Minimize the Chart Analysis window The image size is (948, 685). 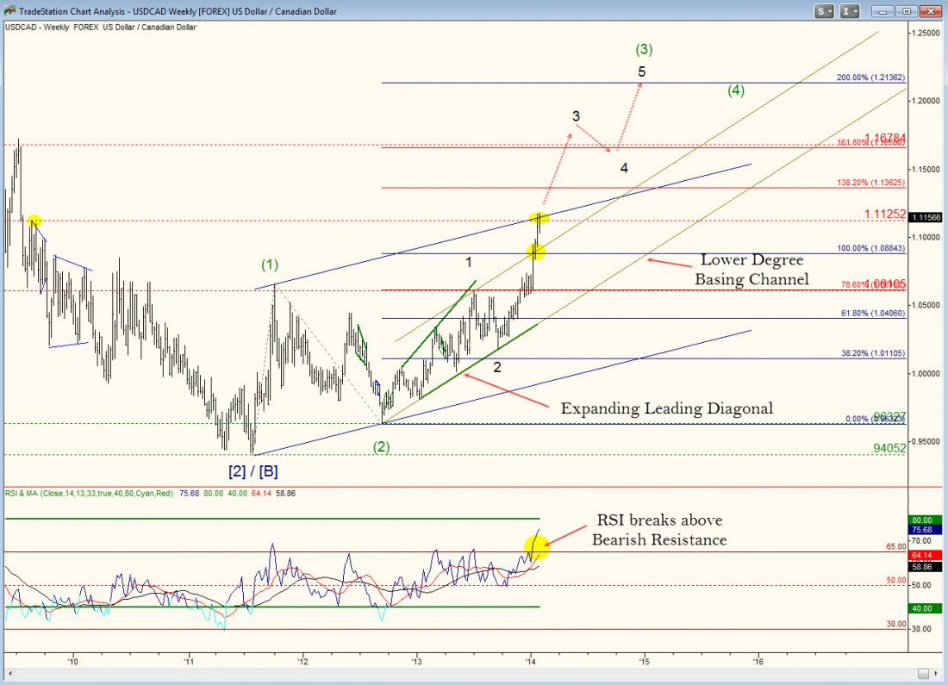(883, 10)
